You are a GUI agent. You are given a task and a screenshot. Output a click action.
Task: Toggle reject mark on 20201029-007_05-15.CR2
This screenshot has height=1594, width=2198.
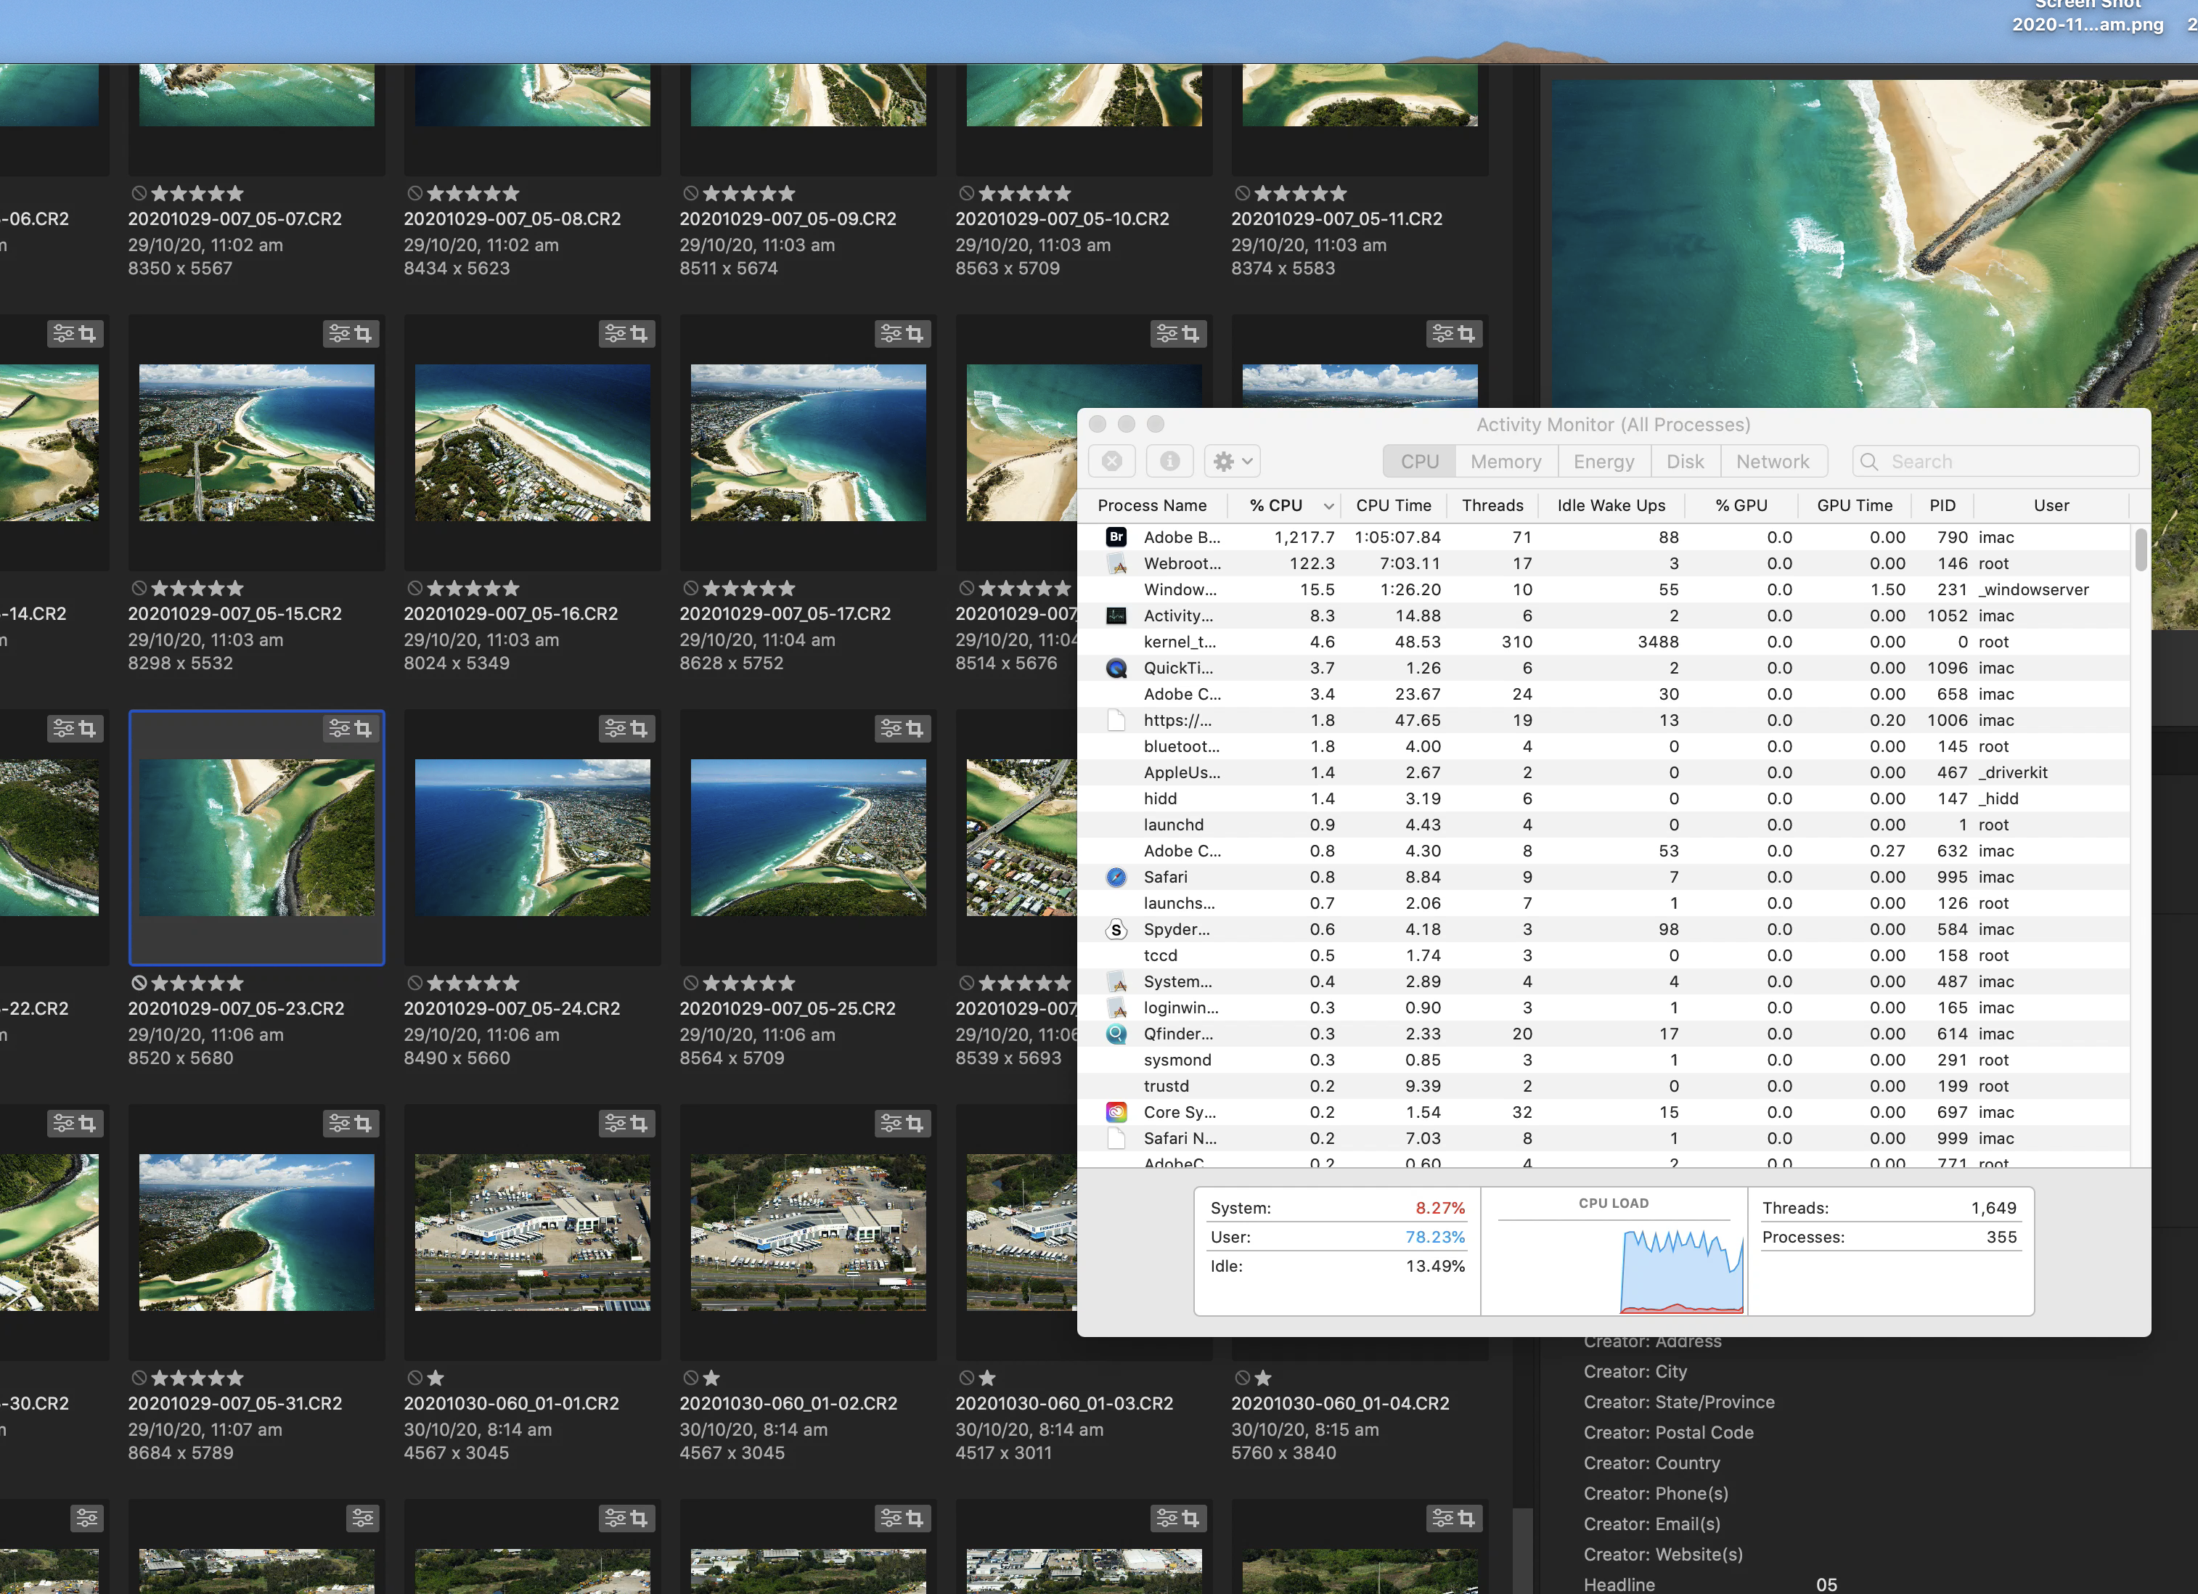click(139, 588)
